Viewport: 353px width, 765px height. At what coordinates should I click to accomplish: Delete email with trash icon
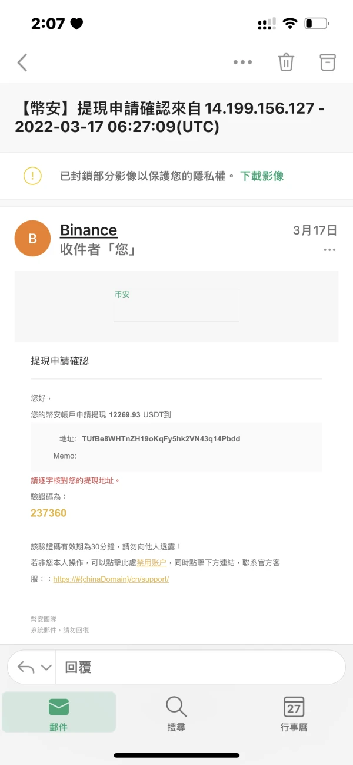click(x=286, y=62)
